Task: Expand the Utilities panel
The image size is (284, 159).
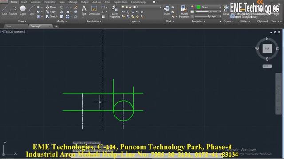Action: [x=245, y=21]
